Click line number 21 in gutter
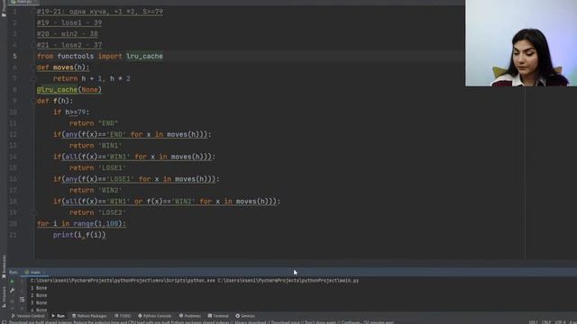Viewport: 577px width, 324px height. click(13, 235)
